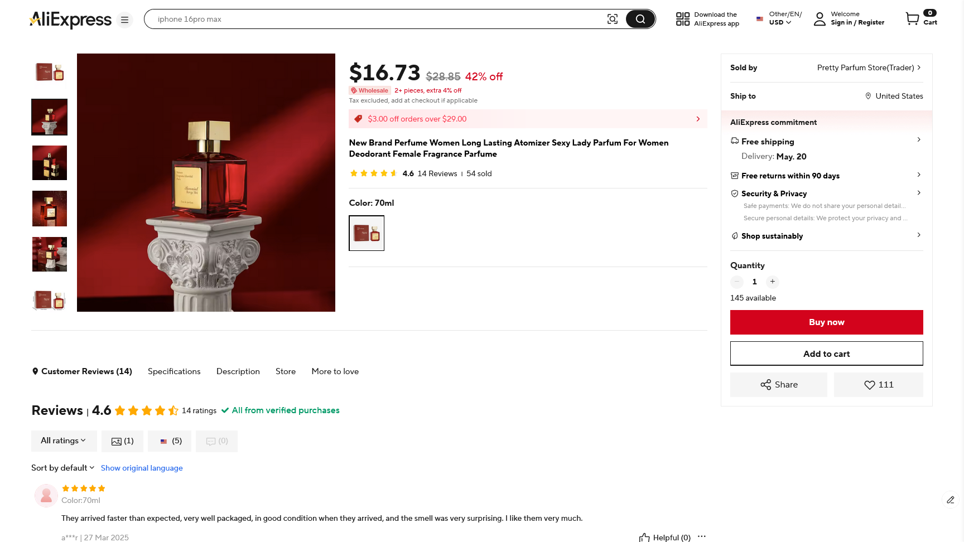
Task: Click Show original language link
Action: (x=142, y=468)
